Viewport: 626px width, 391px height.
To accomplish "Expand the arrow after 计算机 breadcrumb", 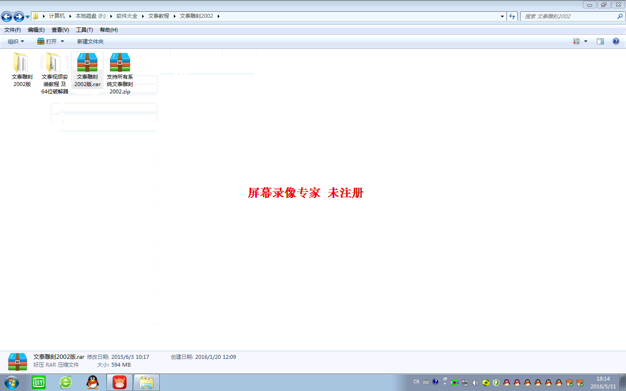I will 70,16.
